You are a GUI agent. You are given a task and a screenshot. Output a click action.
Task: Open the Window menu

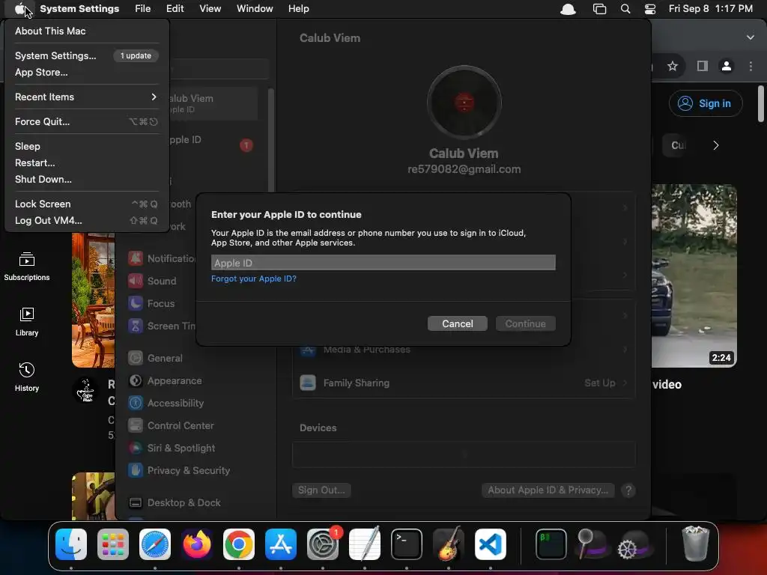255,9
